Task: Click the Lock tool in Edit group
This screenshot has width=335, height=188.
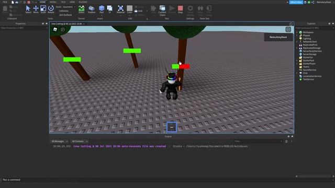Action: [139, 11]
